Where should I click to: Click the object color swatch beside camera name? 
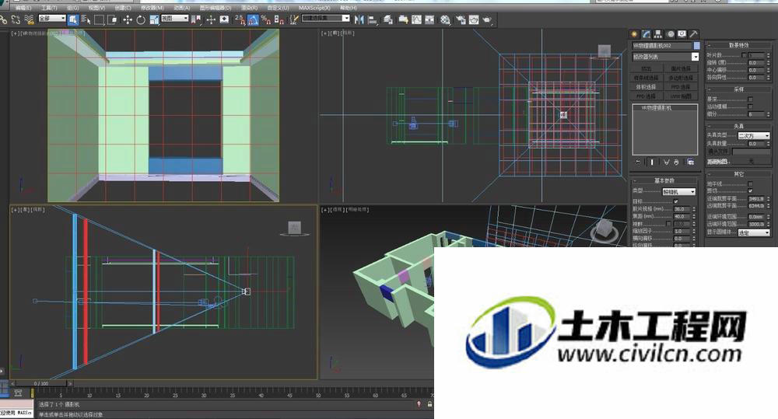pyautogui.click(x=696, y=46)
